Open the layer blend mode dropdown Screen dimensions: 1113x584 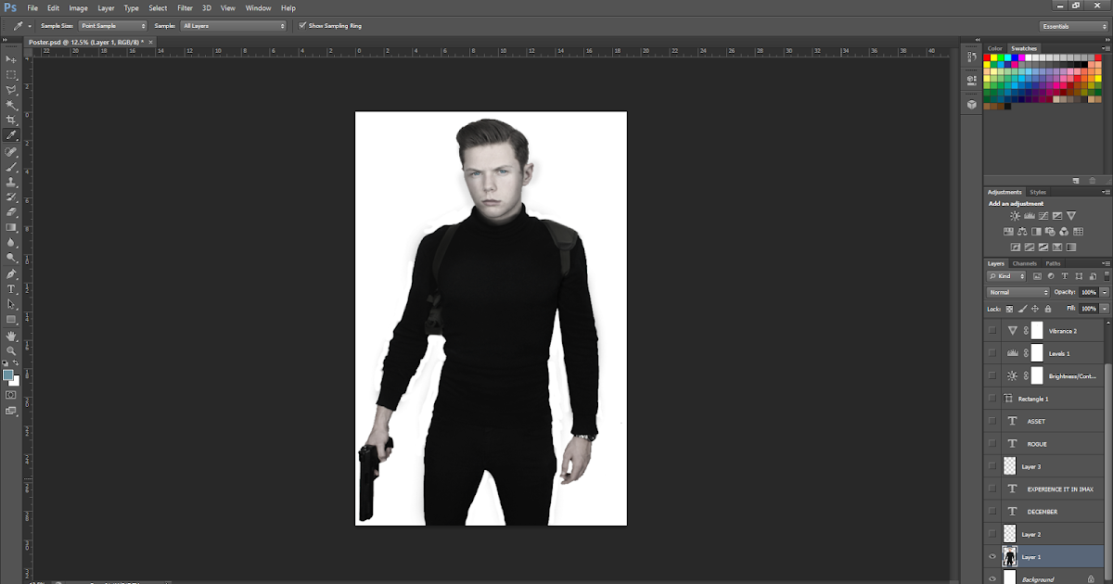click(x=1017, y=291)
